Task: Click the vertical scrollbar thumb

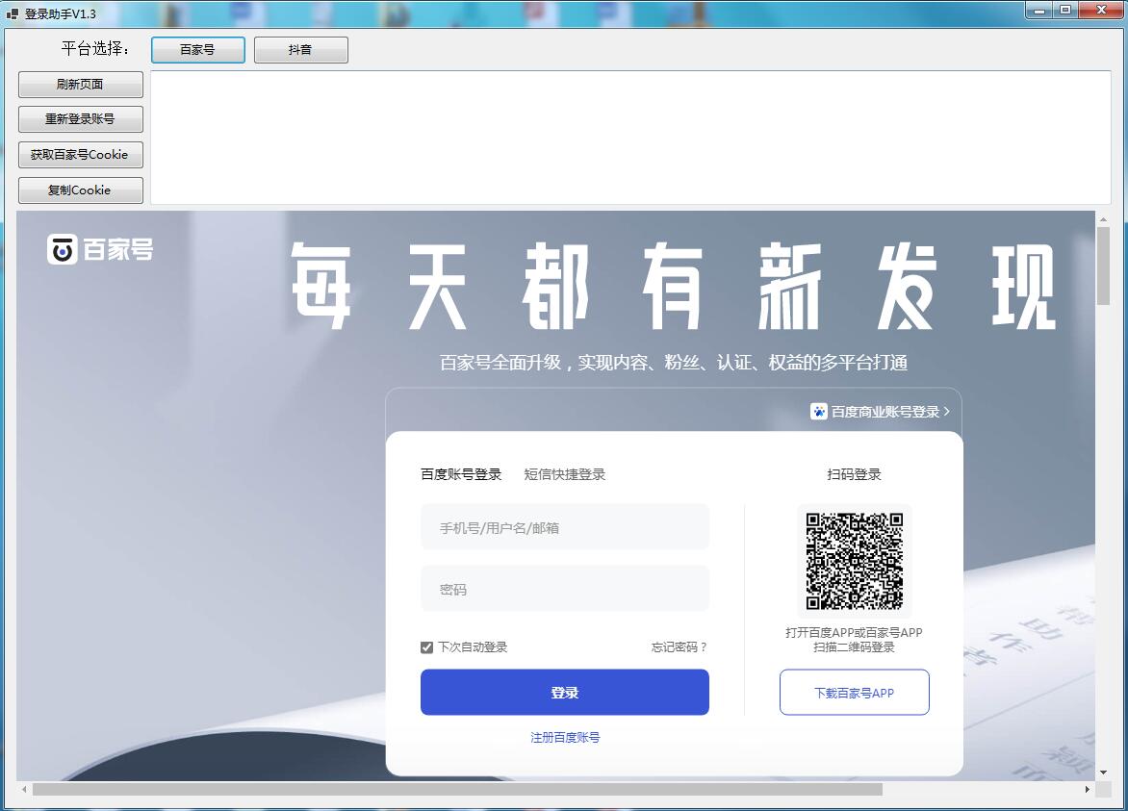Action: coord(1104,266)
